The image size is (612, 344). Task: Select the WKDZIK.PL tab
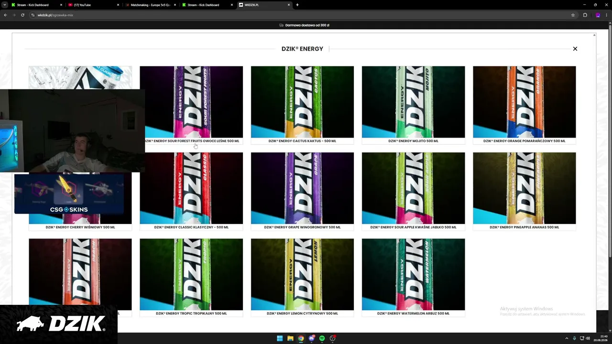[x=264, y=5]
